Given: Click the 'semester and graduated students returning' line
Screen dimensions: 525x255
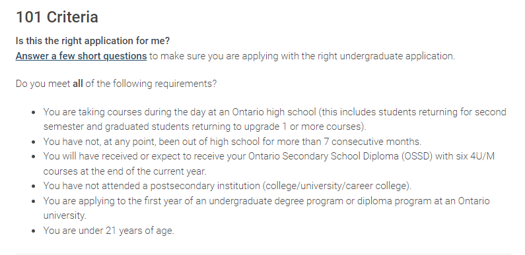Looking at the screenshot, I should pos(205,127).
